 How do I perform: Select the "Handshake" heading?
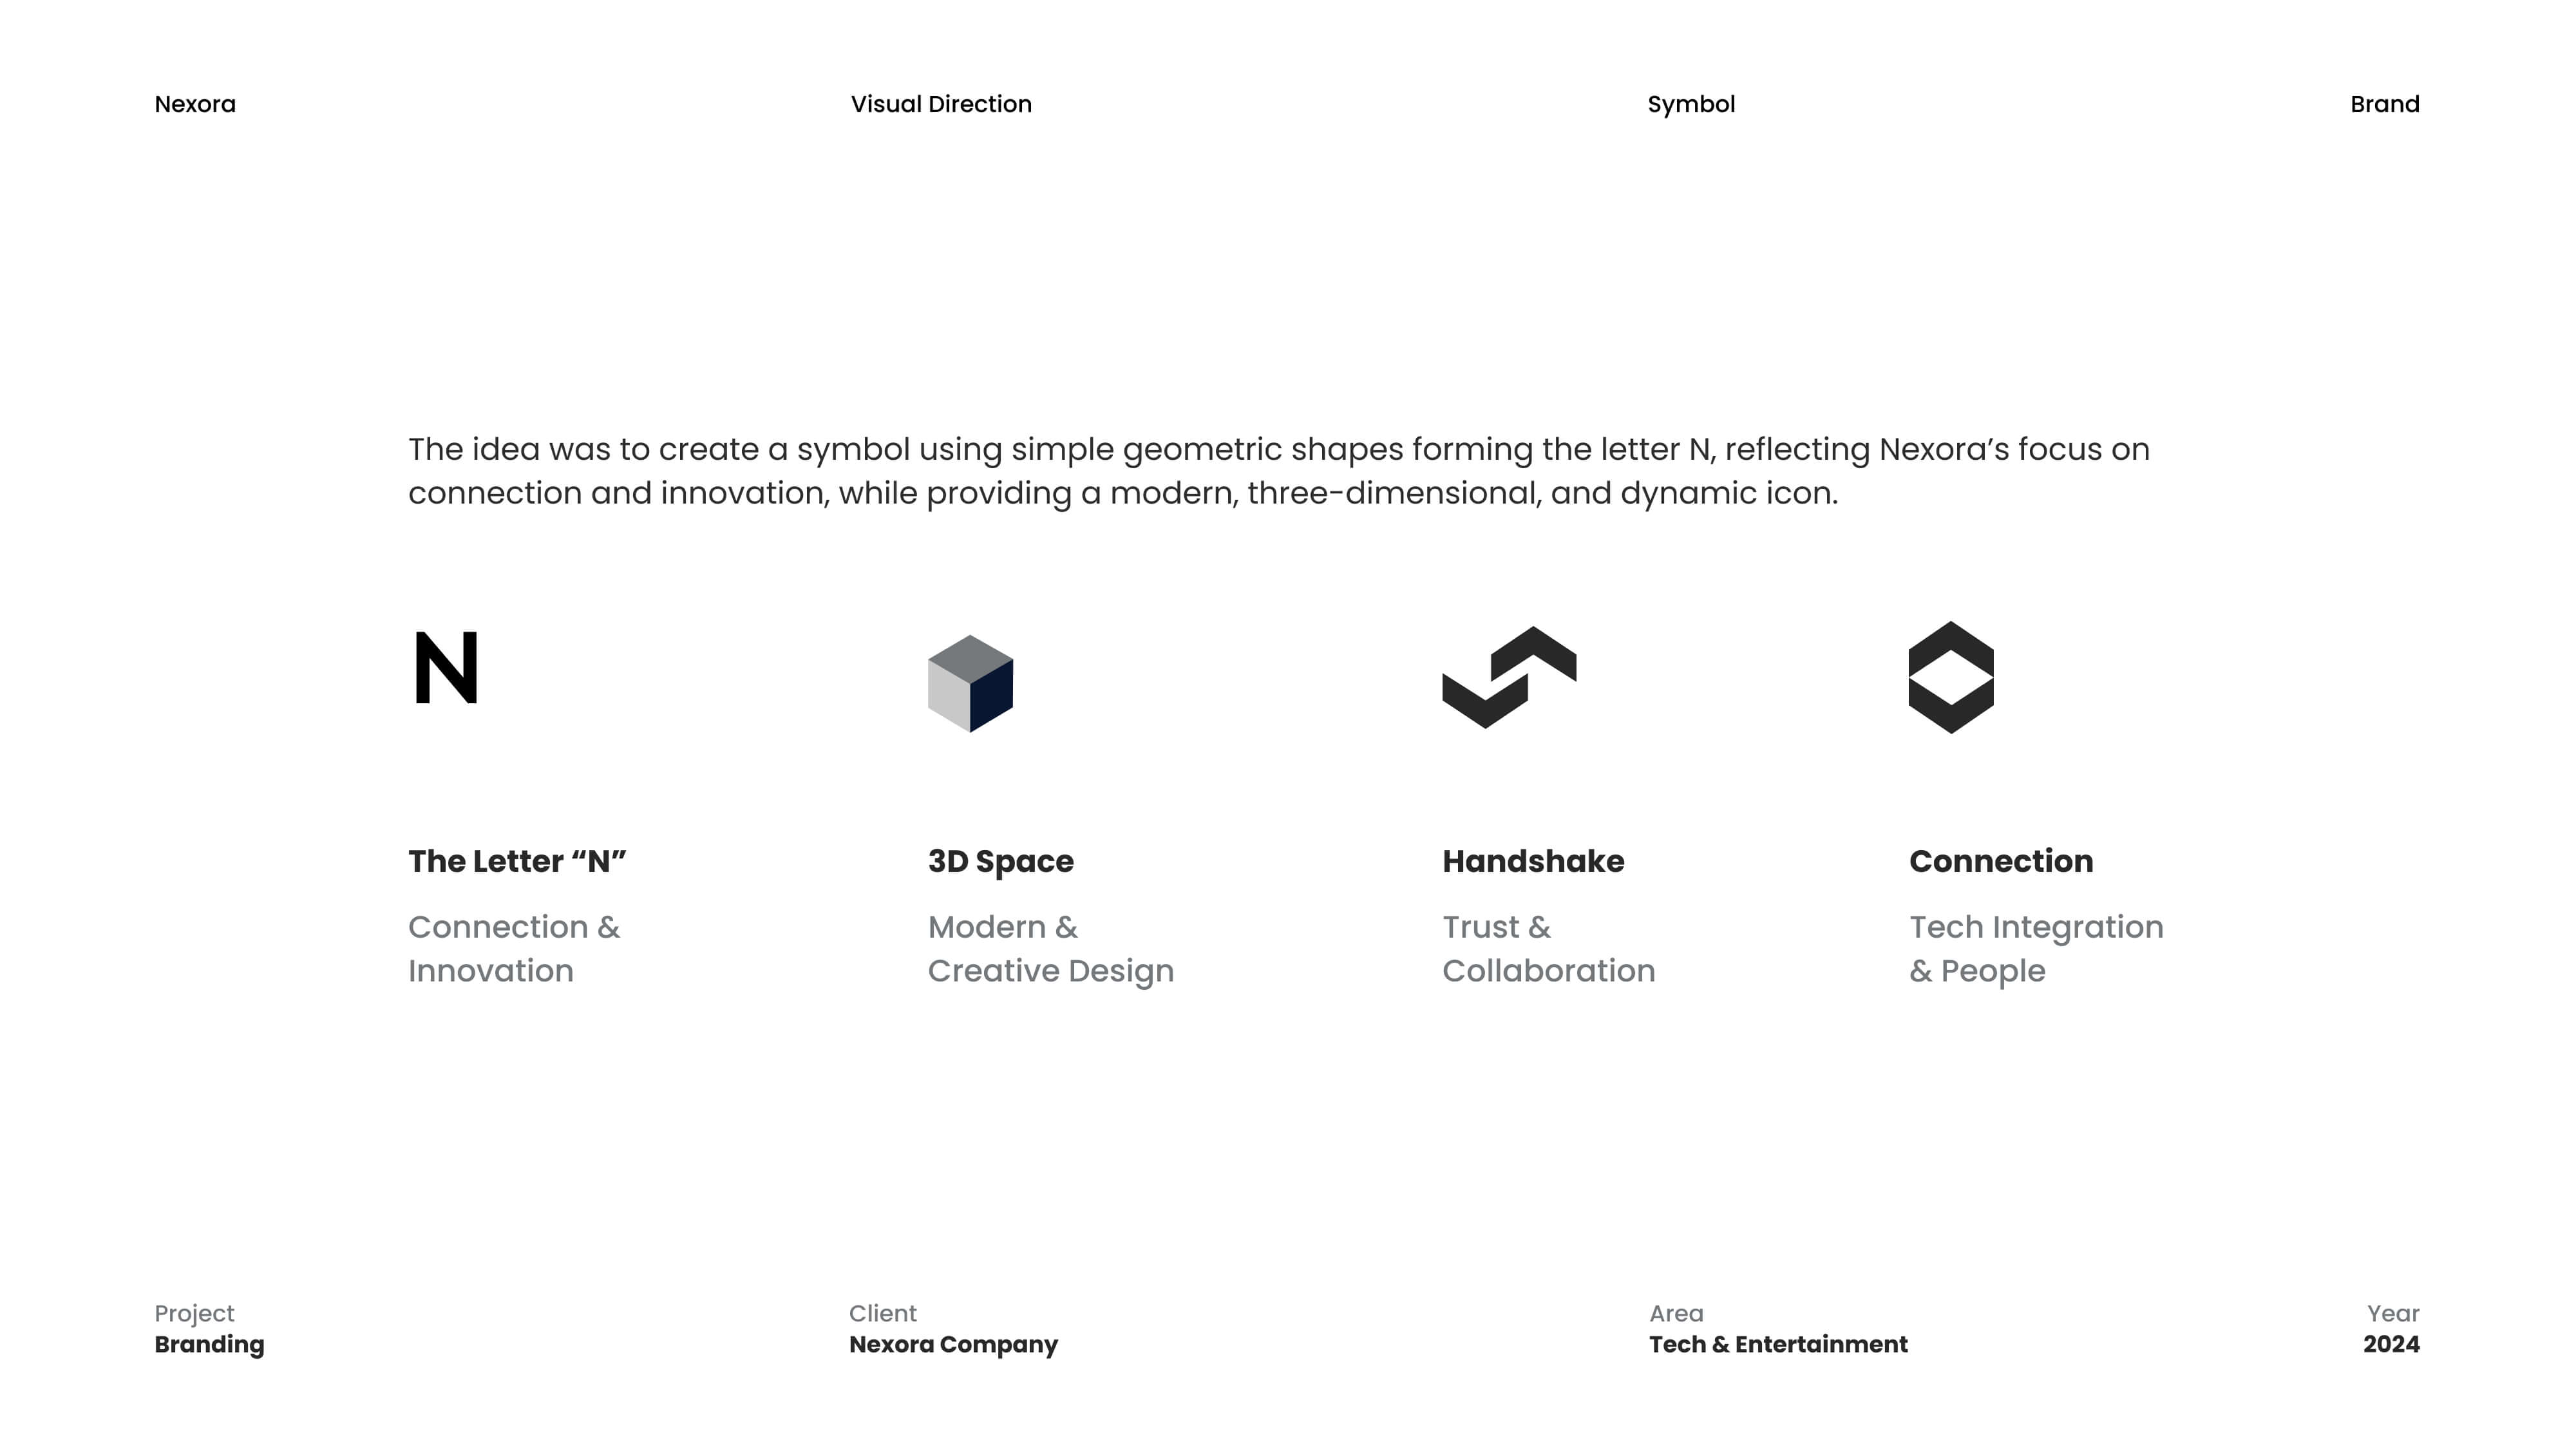tap(1533, 861)
